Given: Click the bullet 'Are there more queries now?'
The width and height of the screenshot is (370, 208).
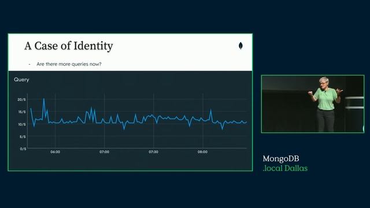Looking at the screenshot, I should tap(69, 64).
